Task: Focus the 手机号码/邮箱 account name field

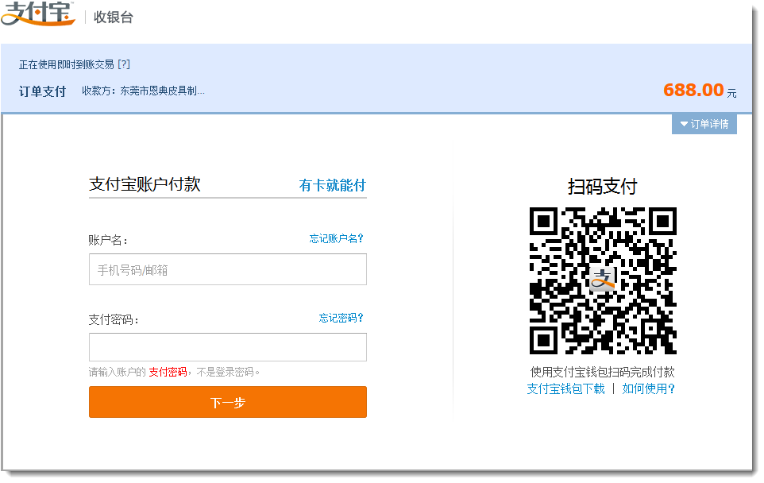Action: click(227, 270)
